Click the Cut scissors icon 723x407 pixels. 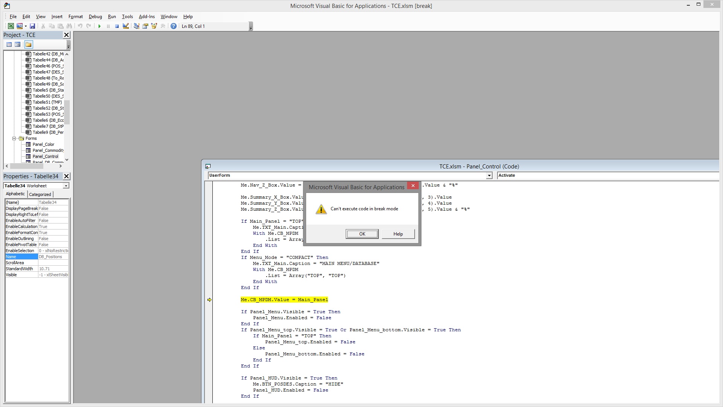click(43, 26)
